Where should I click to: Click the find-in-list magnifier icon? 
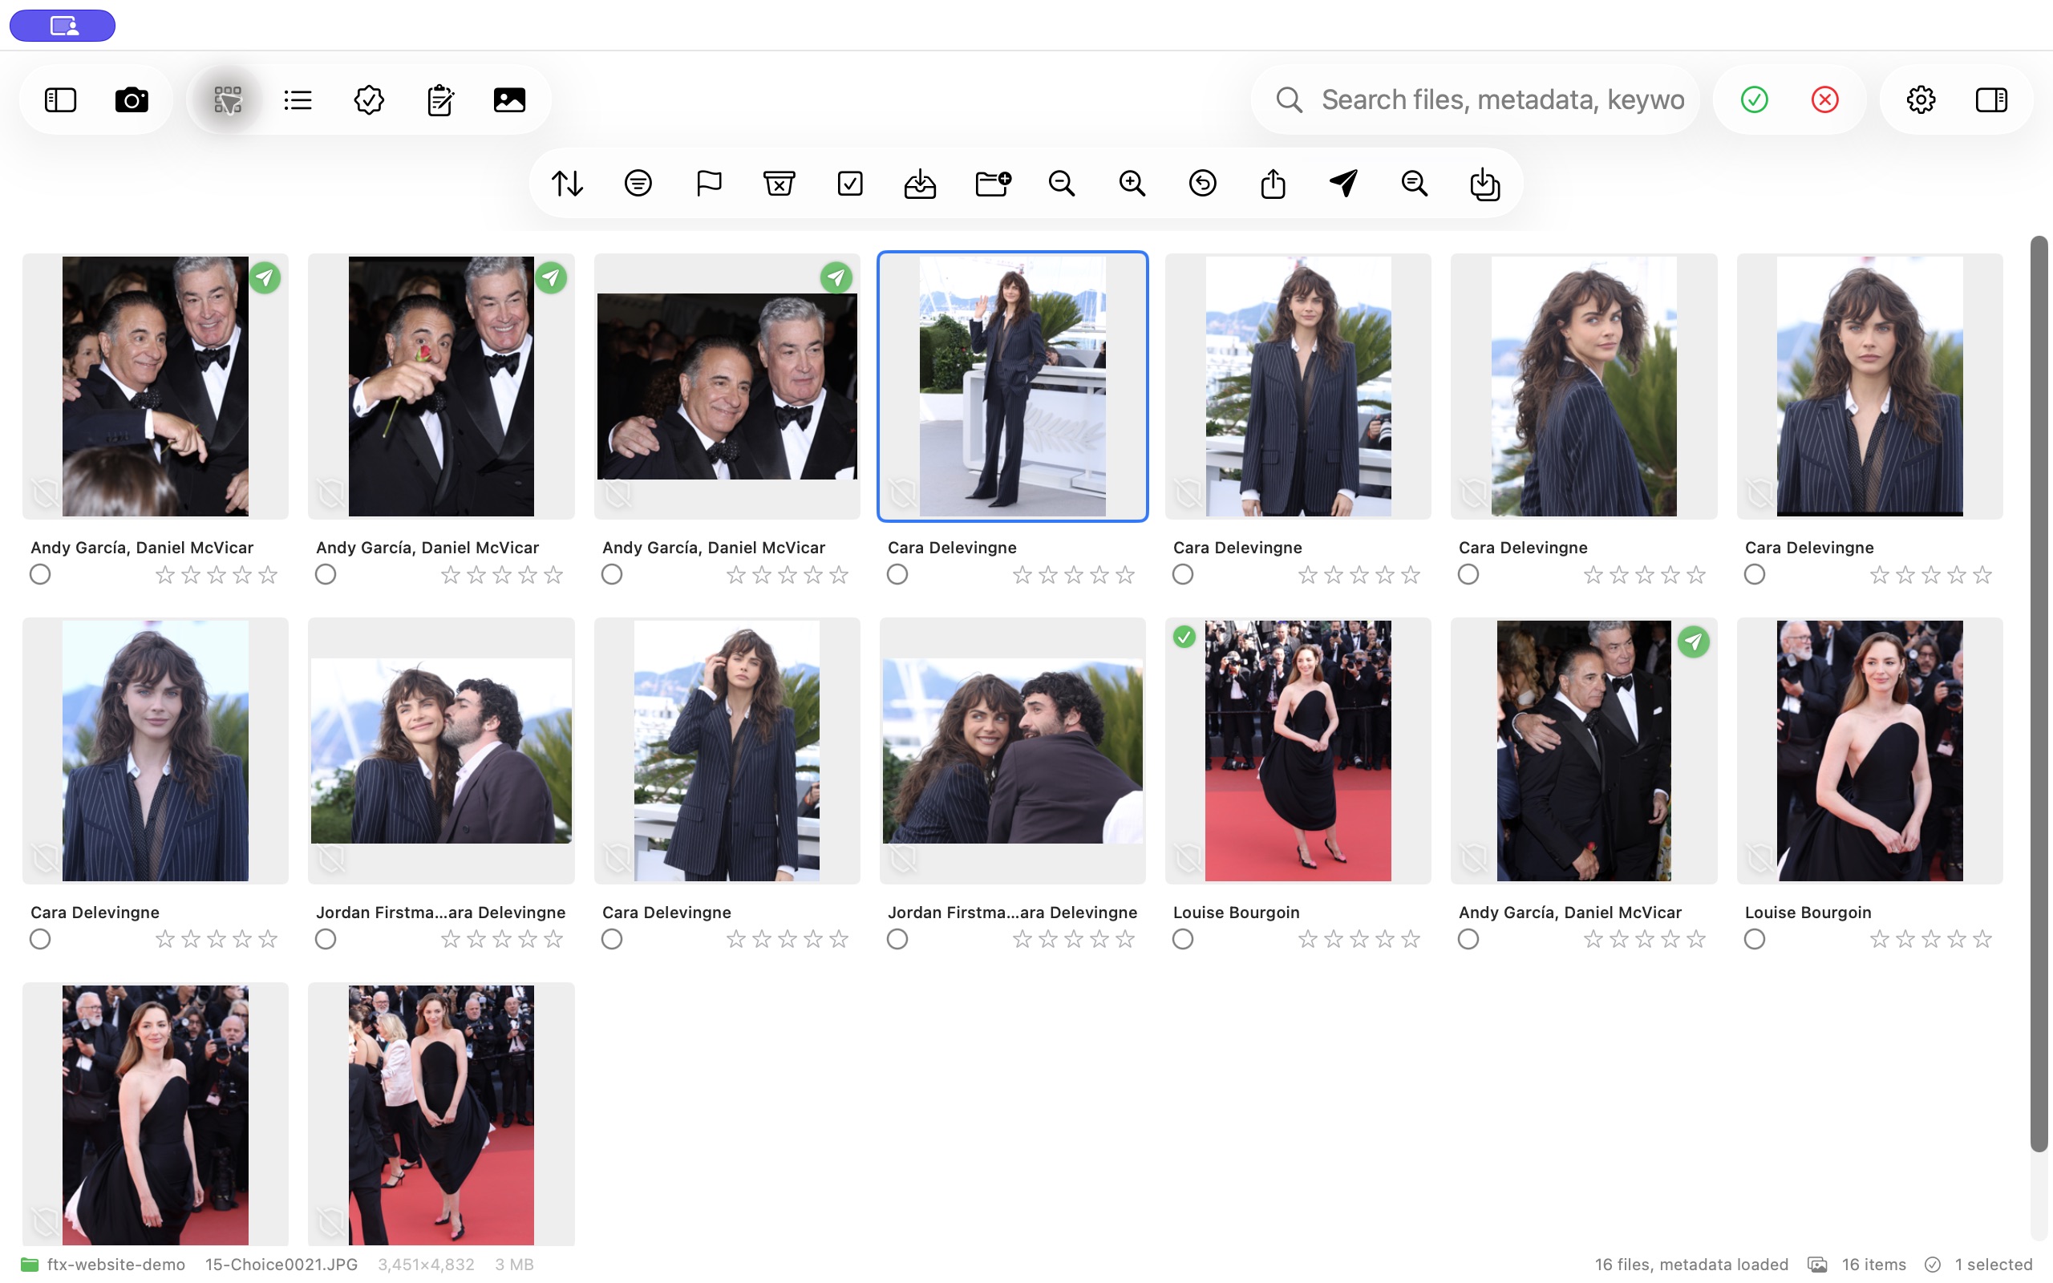(x=1414, y=184)
